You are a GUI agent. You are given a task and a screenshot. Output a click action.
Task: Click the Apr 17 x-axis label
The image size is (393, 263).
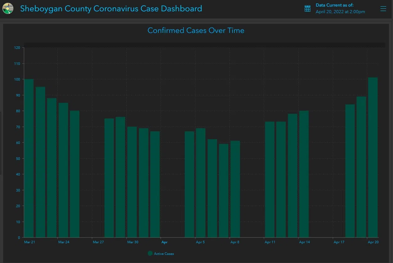coord(339,242)
